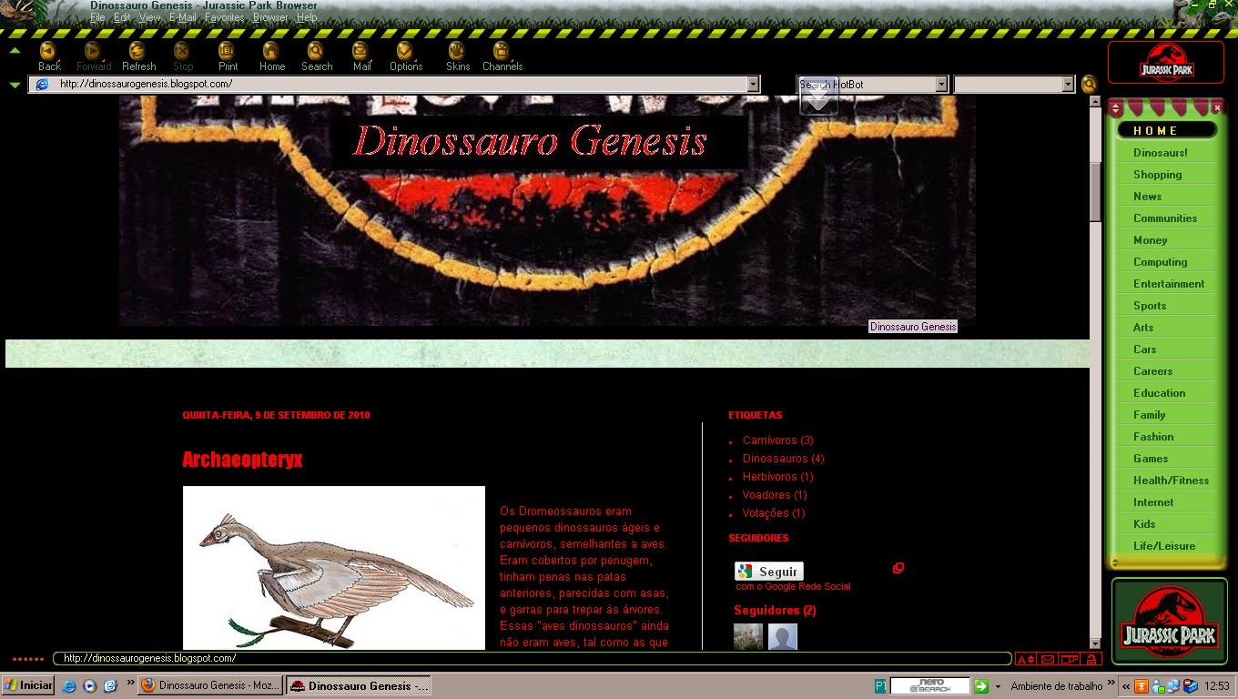Go to the Home page icon

tap(271, 56)
